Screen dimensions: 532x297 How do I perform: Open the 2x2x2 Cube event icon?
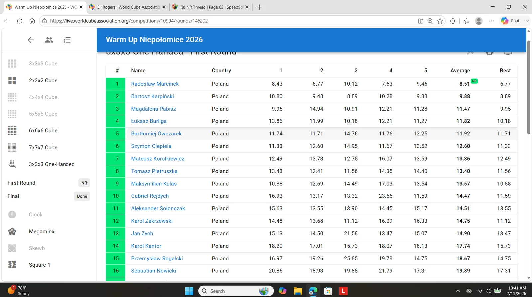click(x=12, y=80)
